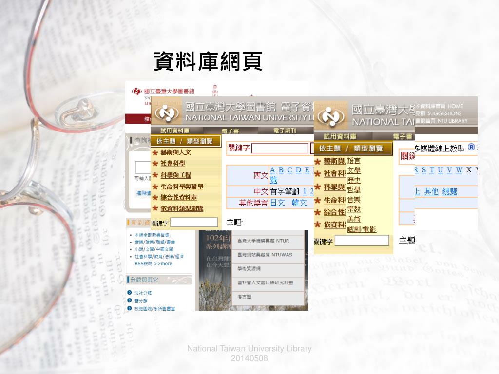The width and height of the screenshot is (499, 374).
Task: Open the 法社分館 branch link
Action: (143, 293)
